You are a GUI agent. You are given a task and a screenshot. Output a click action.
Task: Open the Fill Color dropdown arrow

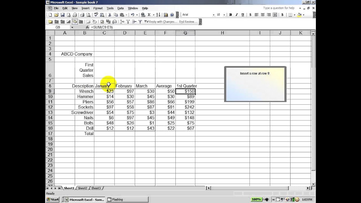tap(303, 15)
